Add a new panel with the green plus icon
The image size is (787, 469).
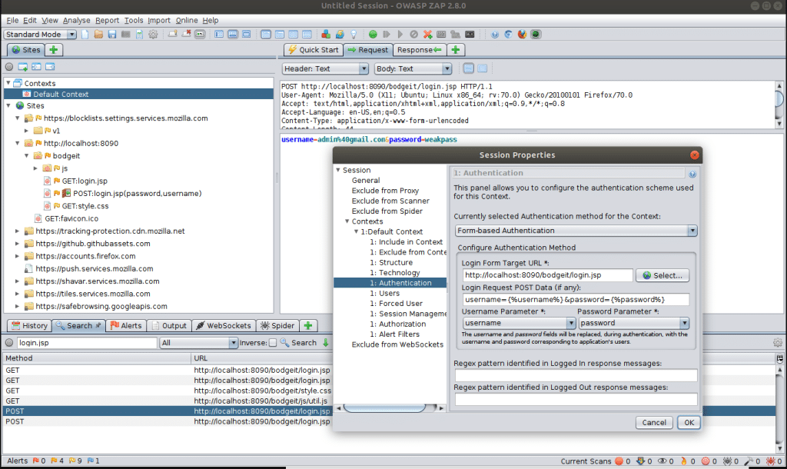coord(456,49)
